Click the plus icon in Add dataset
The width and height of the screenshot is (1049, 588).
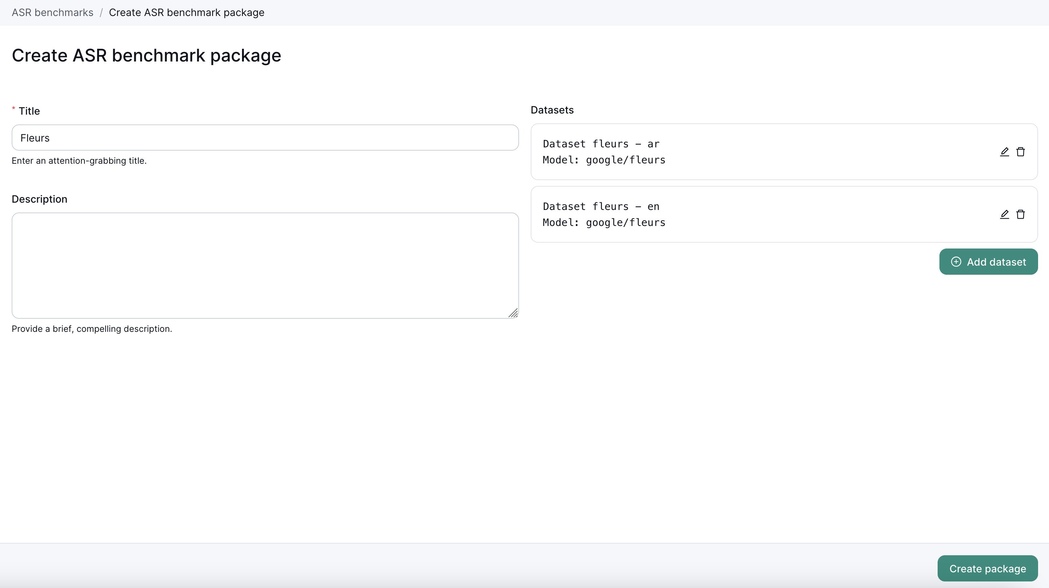click(956, 262)
